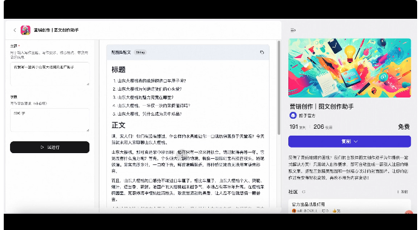The height and width of the screenshot is (230, 419).
Task: Expand the chevron on the 复制 button
Action: [356, 141]
